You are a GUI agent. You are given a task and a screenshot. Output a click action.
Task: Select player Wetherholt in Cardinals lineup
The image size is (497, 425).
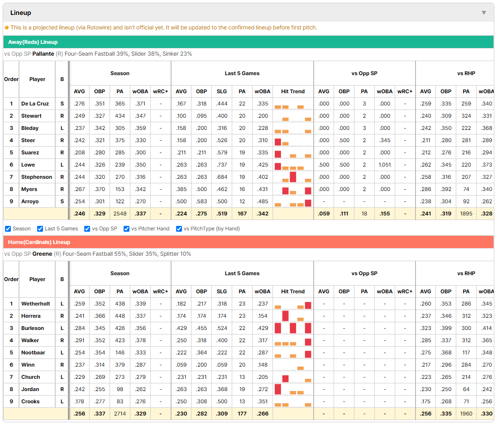click(x=35, y=304)
